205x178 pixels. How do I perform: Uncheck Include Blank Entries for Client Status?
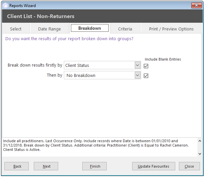[146, 66]
